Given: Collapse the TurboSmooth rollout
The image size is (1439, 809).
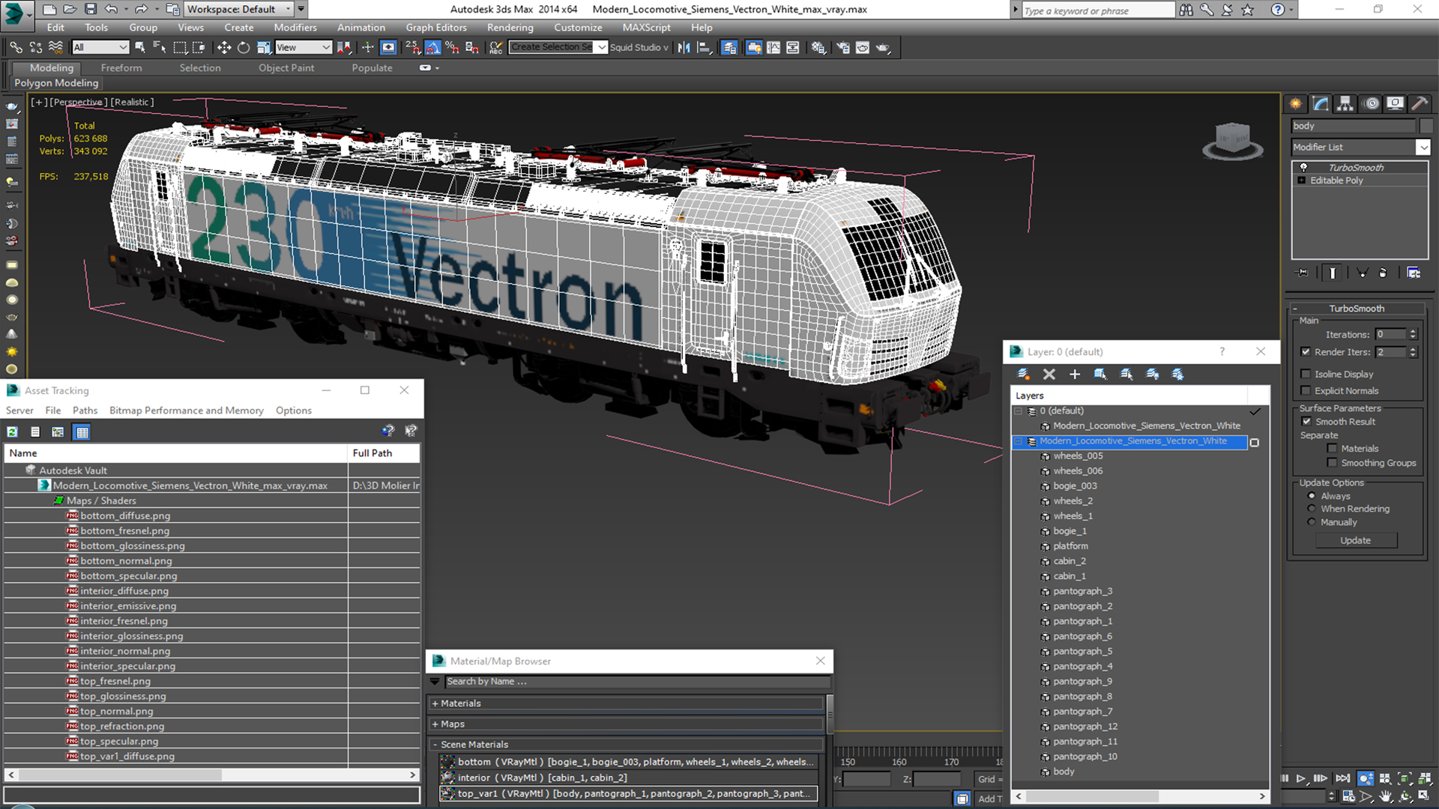Looking at the screenshot, I should coord(1294,309).
